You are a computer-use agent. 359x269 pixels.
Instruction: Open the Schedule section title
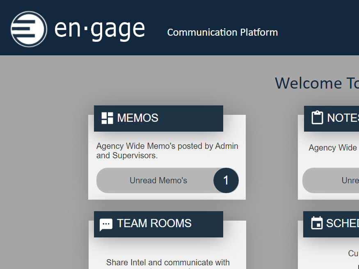[342, 223]
